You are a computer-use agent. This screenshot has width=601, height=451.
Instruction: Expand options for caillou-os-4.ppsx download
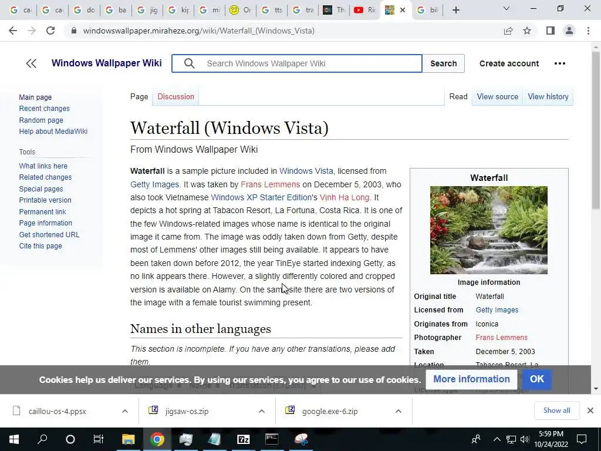pos(125,411)
